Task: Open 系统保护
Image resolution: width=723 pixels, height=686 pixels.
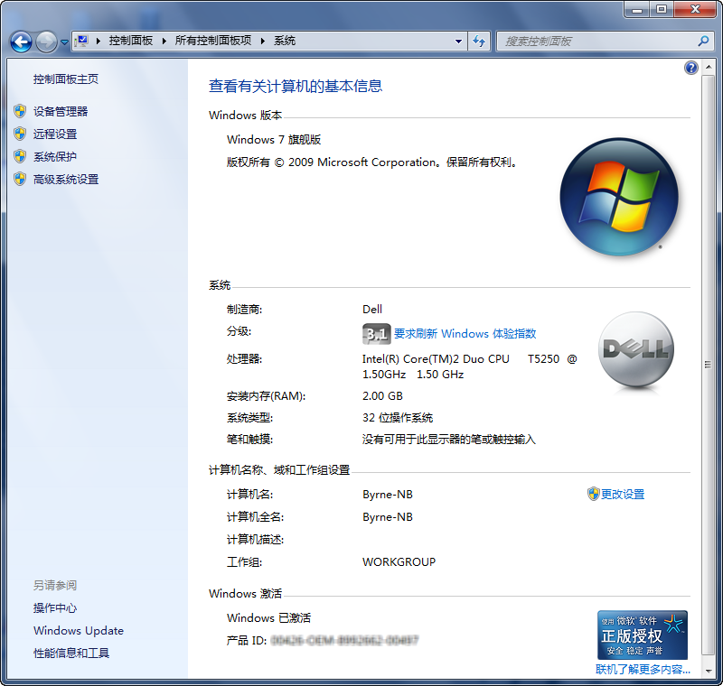Action: coord(55,156)
